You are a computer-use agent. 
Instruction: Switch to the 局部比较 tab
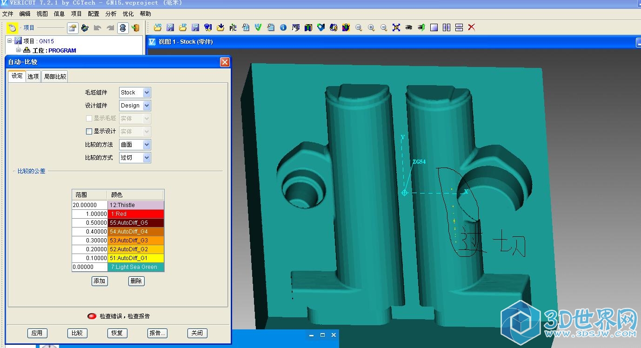[x=55, y=76]
